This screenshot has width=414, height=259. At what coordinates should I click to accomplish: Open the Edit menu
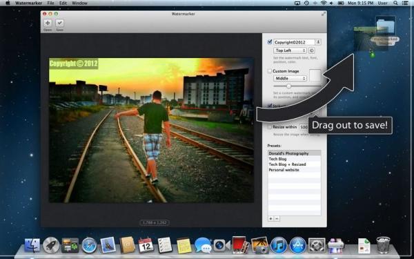click(63, 3)
